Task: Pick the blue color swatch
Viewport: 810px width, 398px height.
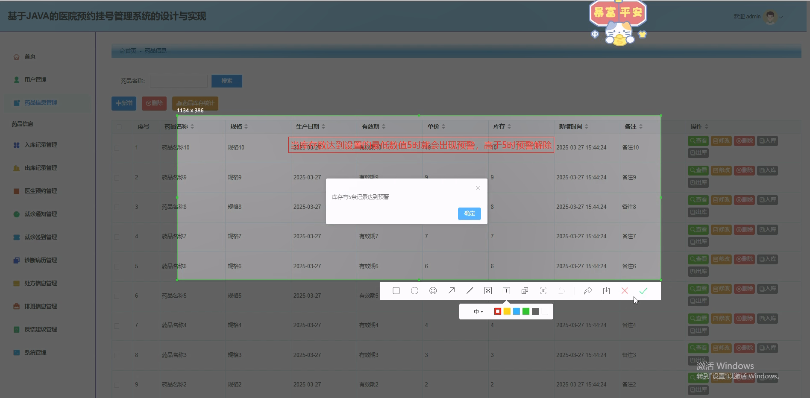Action: (517, 311)
